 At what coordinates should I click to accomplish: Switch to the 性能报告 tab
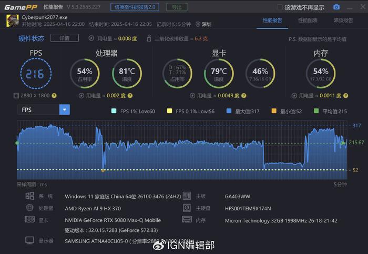[x=272, y=21]
